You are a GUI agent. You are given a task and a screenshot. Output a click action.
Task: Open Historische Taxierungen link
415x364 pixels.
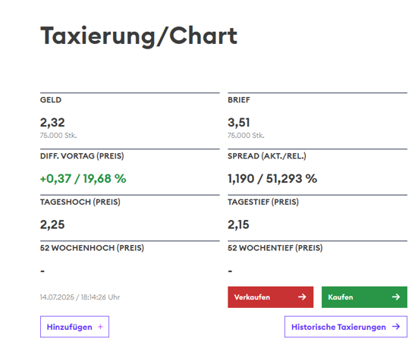[x=346, y=327]
